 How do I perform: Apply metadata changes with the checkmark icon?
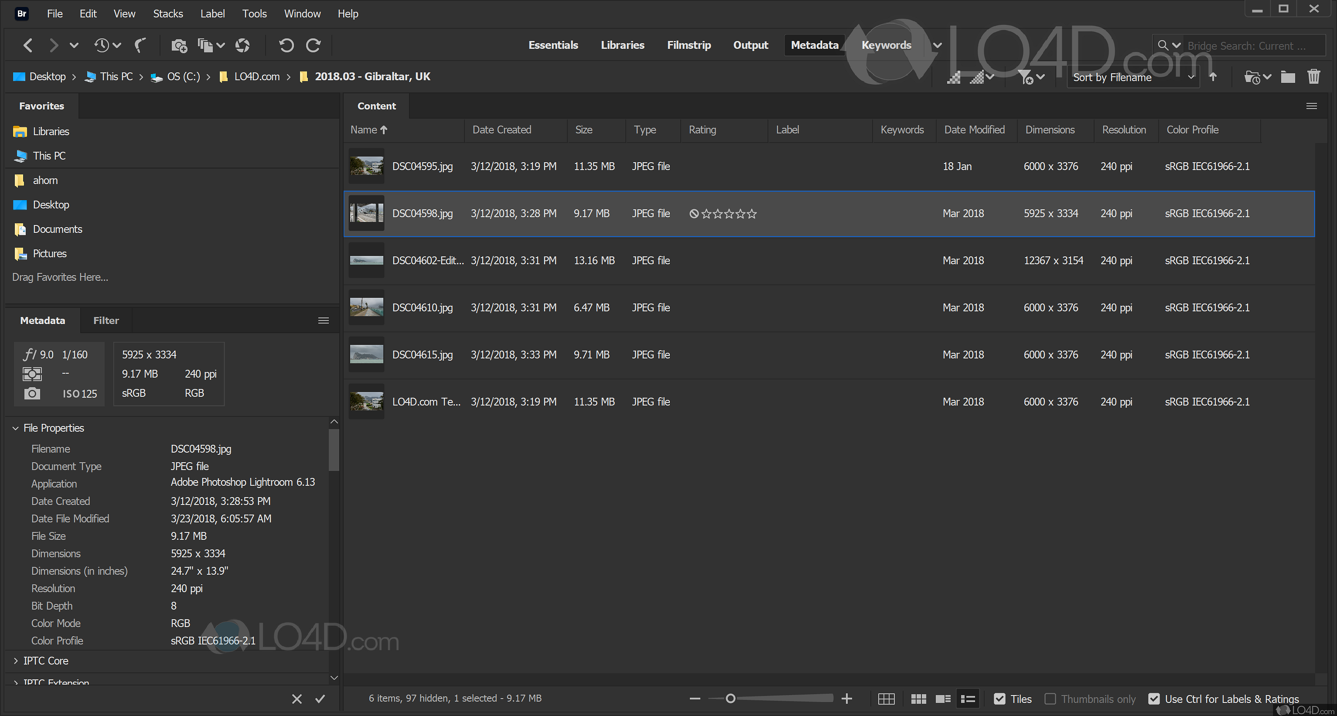click(x=320, y=699)
